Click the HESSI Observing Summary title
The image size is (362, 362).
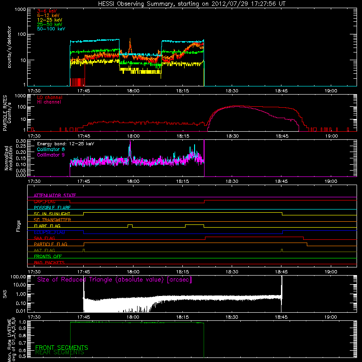[x=191, y=4]
